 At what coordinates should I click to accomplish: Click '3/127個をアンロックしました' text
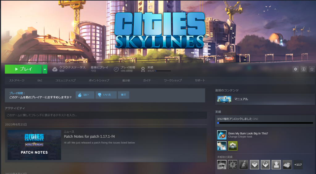235,119
